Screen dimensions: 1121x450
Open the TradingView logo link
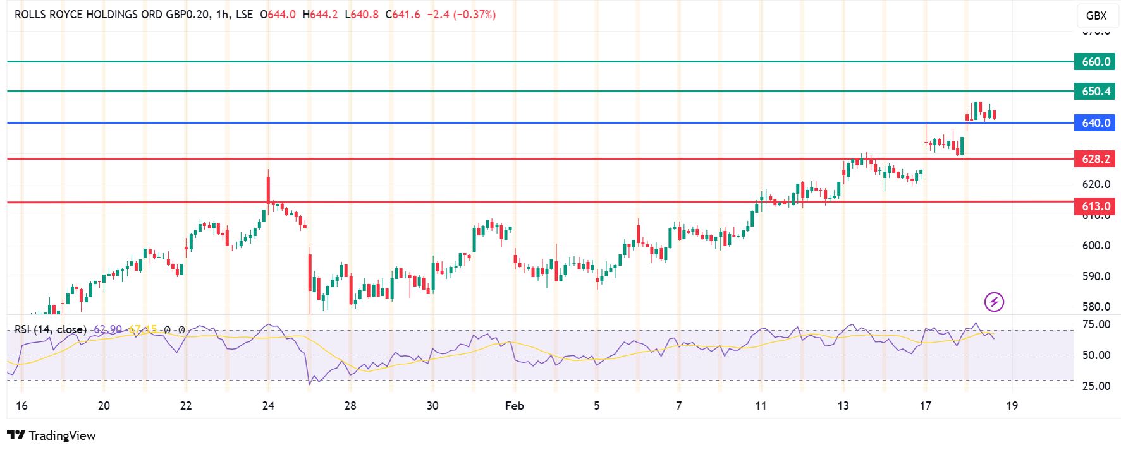click(x=51, y=435)
